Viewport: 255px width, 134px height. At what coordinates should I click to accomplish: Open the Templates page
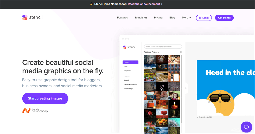(141, 18)
